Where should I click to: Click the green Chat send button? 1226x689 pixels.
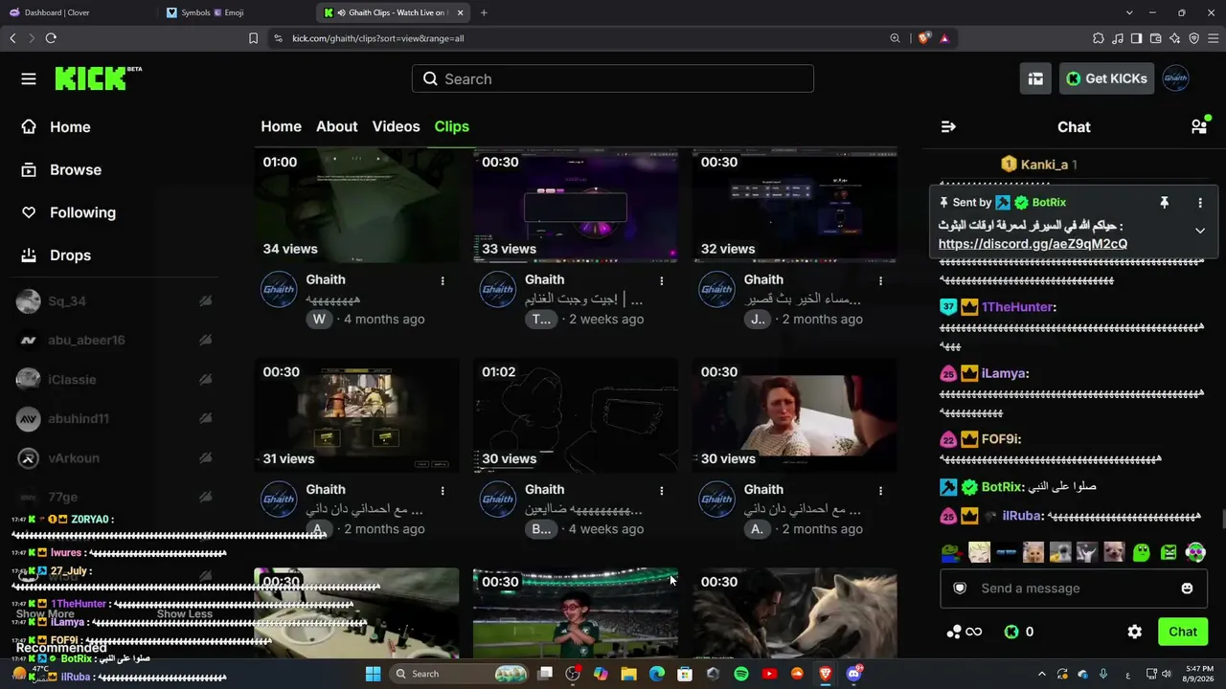[1183, 632]
